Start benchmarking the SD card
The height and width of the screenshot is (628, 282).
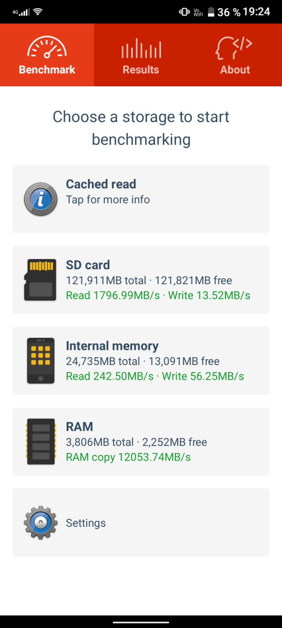click(x=141, y=280)
